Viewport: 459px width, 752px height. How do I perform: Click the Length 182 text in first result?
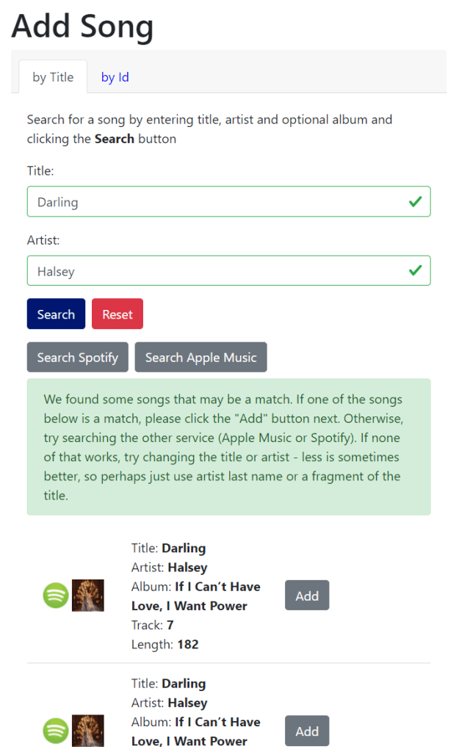165,645
